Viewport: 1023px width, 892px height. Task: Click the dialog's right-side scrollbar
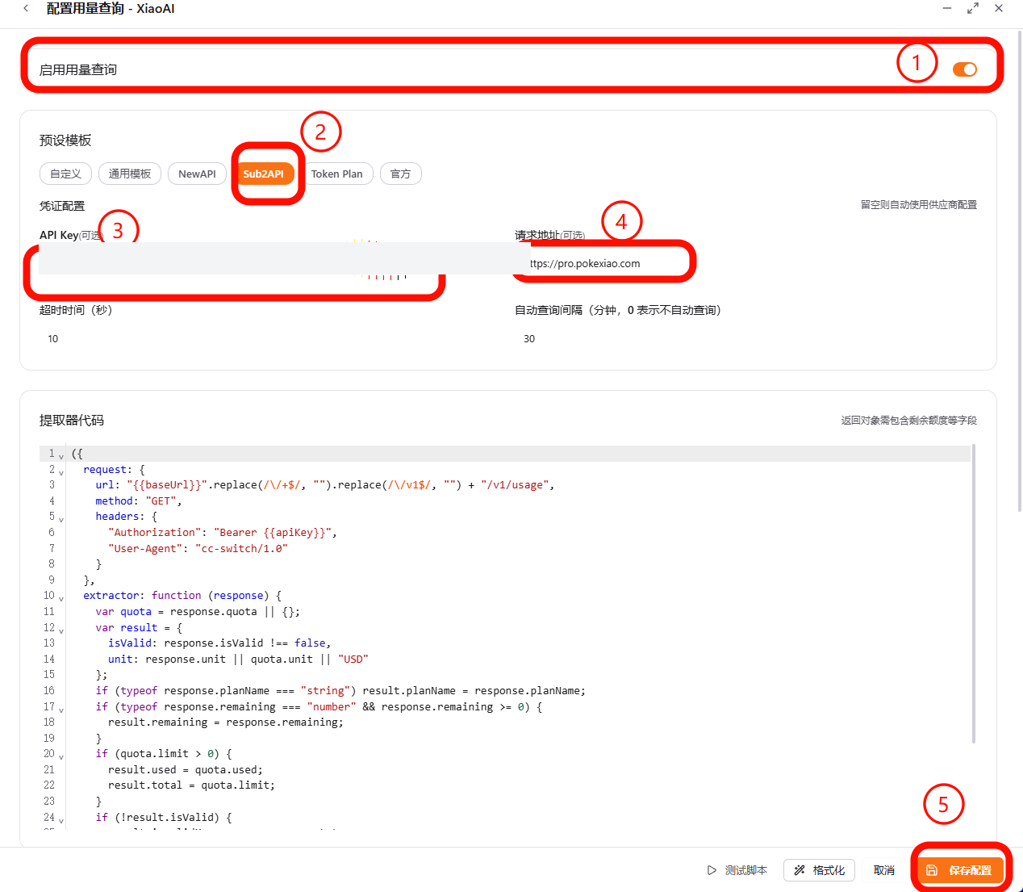coord(1020,270)
